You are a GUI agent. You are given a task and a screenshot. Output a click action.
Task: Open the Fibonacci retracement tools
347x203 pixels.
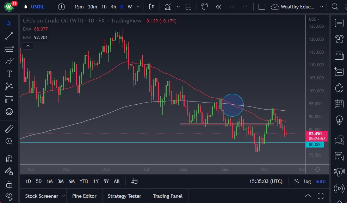[9, 48]
